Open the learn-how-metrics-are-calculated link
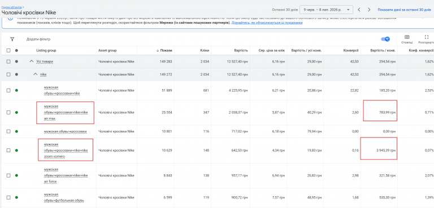 267,23
